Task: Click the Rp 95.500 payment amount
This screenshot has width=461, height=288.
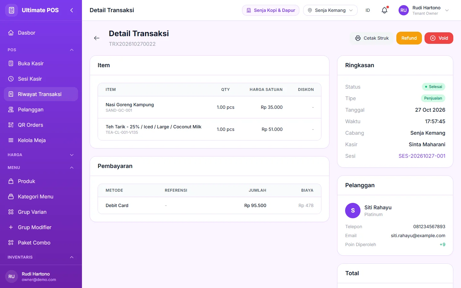Action: pos(255,205)
